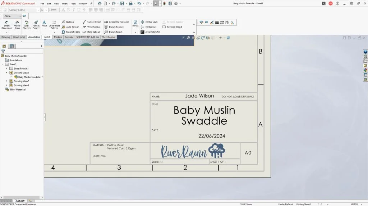Switch to the Sketch tab
The width and height of the screenshot is (368, 206).
47,37
